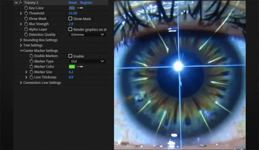Click the Register link
259x150 pixels.
tap(86, 2)
